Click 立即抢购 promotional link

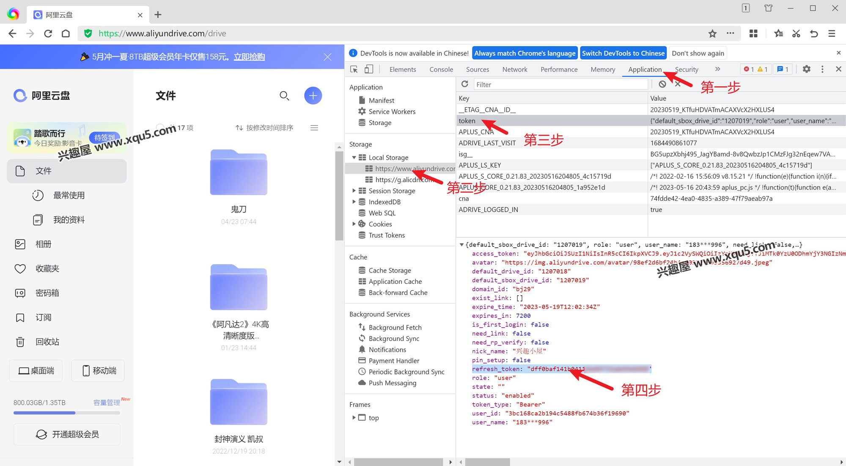(249, 57)
